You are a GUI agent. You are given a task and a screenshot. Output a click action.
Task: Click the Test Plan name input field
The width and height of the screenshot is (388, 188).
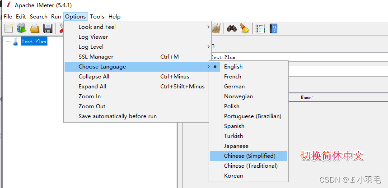tap(299, 57)
